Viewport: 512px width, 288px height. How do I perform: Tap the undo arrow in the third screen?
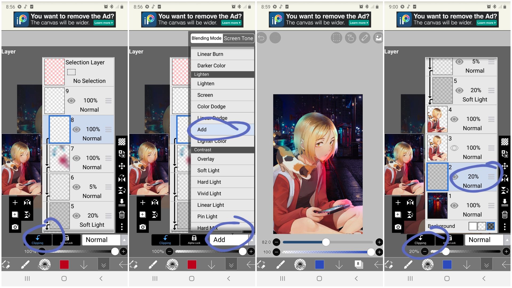tap(261, 38)
